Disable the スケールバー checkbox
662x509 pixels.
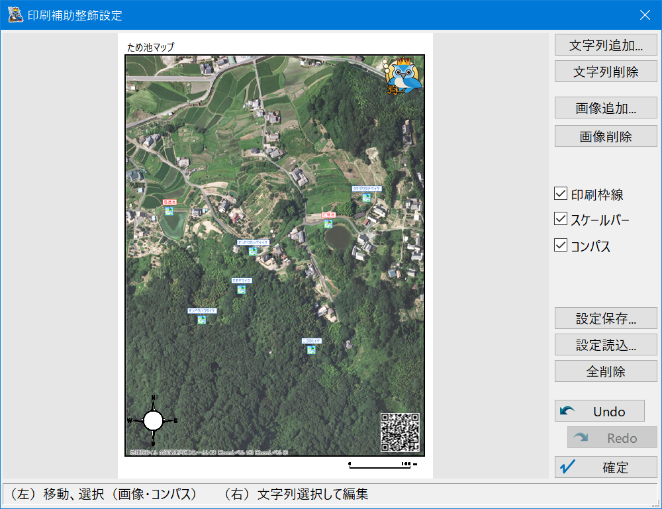click(561, 219)
